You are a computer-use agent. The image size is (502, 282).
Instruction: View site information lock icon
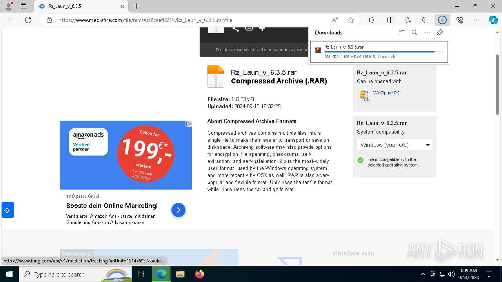point(49,20)
